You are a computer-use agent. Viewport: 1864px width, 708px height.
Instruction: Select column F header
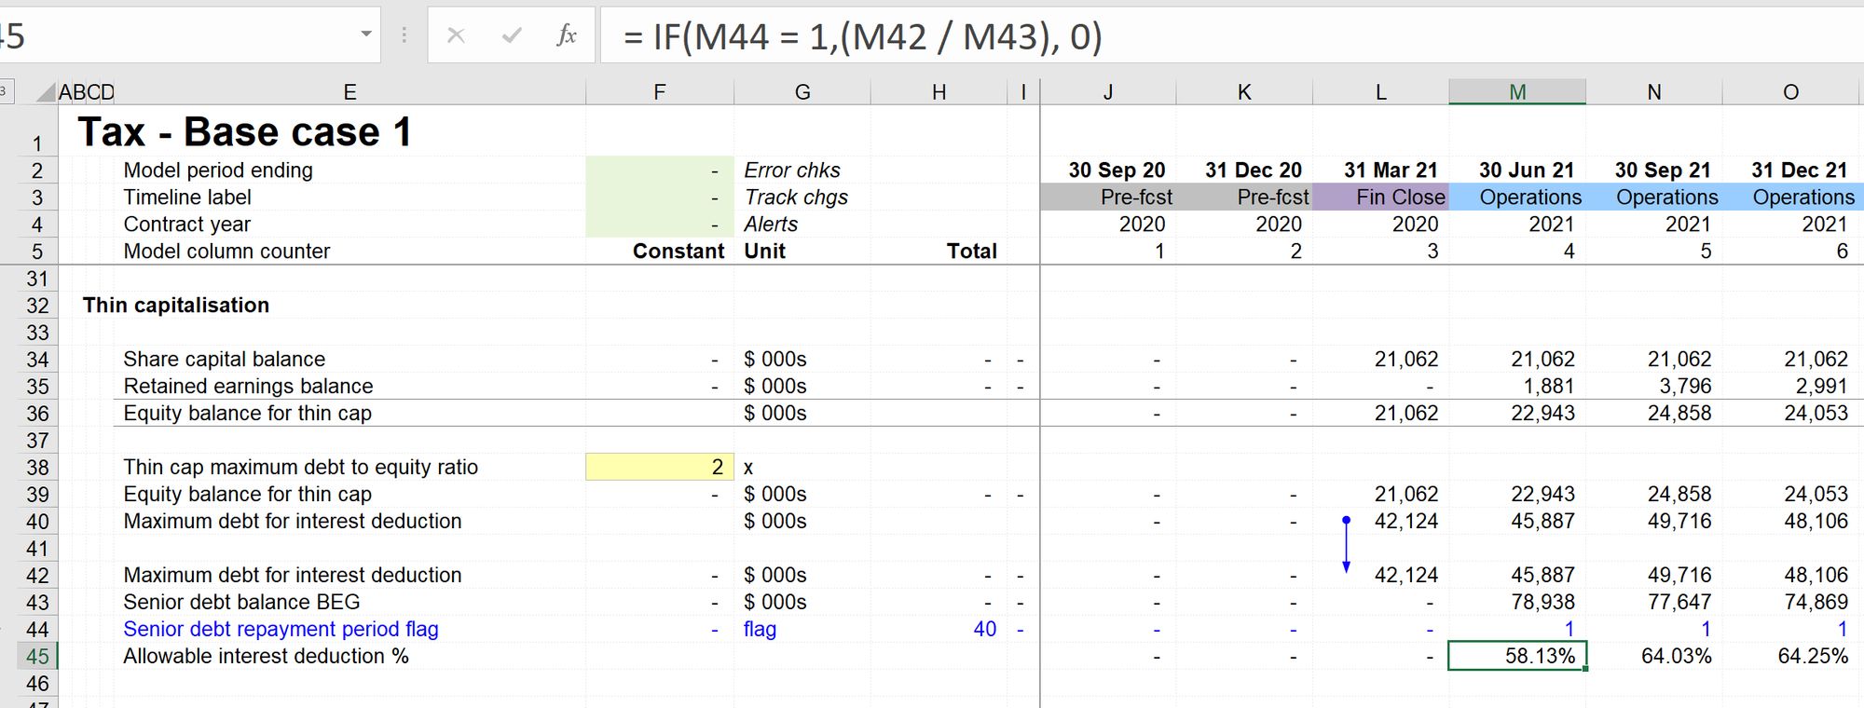[660, 91]
